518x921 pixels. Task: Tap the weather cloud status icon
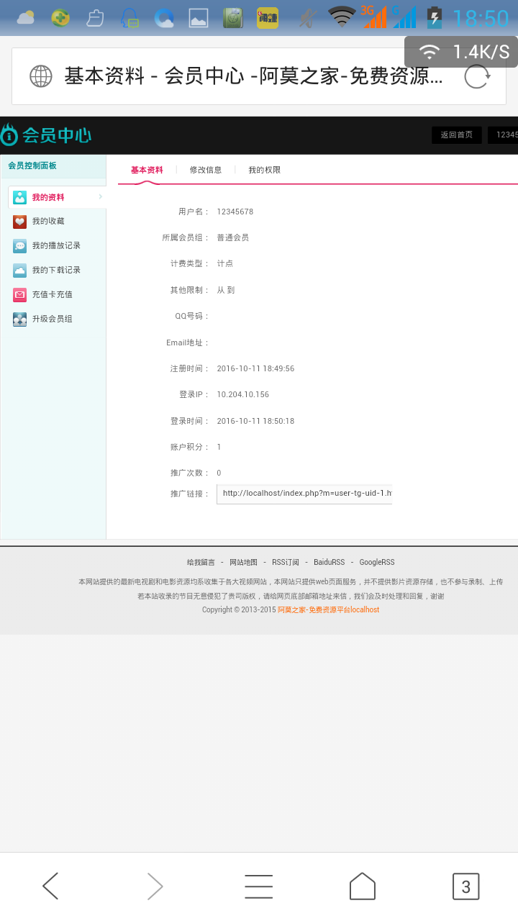pos(26,17)
